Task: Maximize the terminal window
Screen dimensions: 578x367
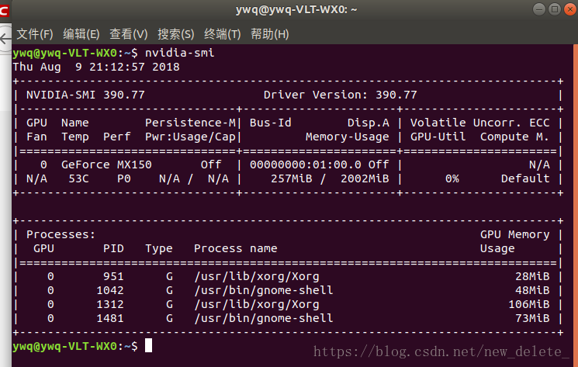Action: point(555,9)
